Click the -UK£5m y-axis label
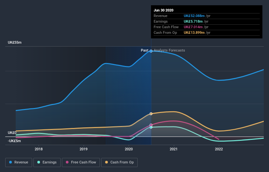Image resolution: width=269 pixels, height=172 pixels. 14,141
